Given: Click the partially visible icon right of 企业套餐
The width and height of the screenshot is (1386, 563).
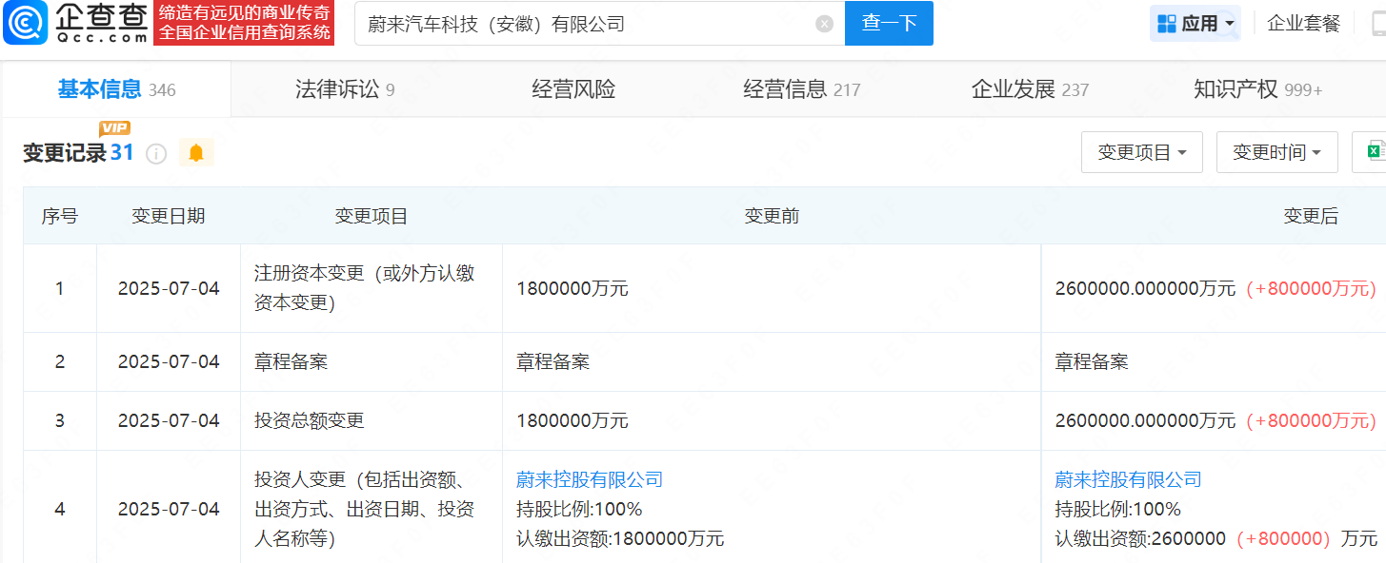Looking at the screenshot, I should coord(1377,25).
